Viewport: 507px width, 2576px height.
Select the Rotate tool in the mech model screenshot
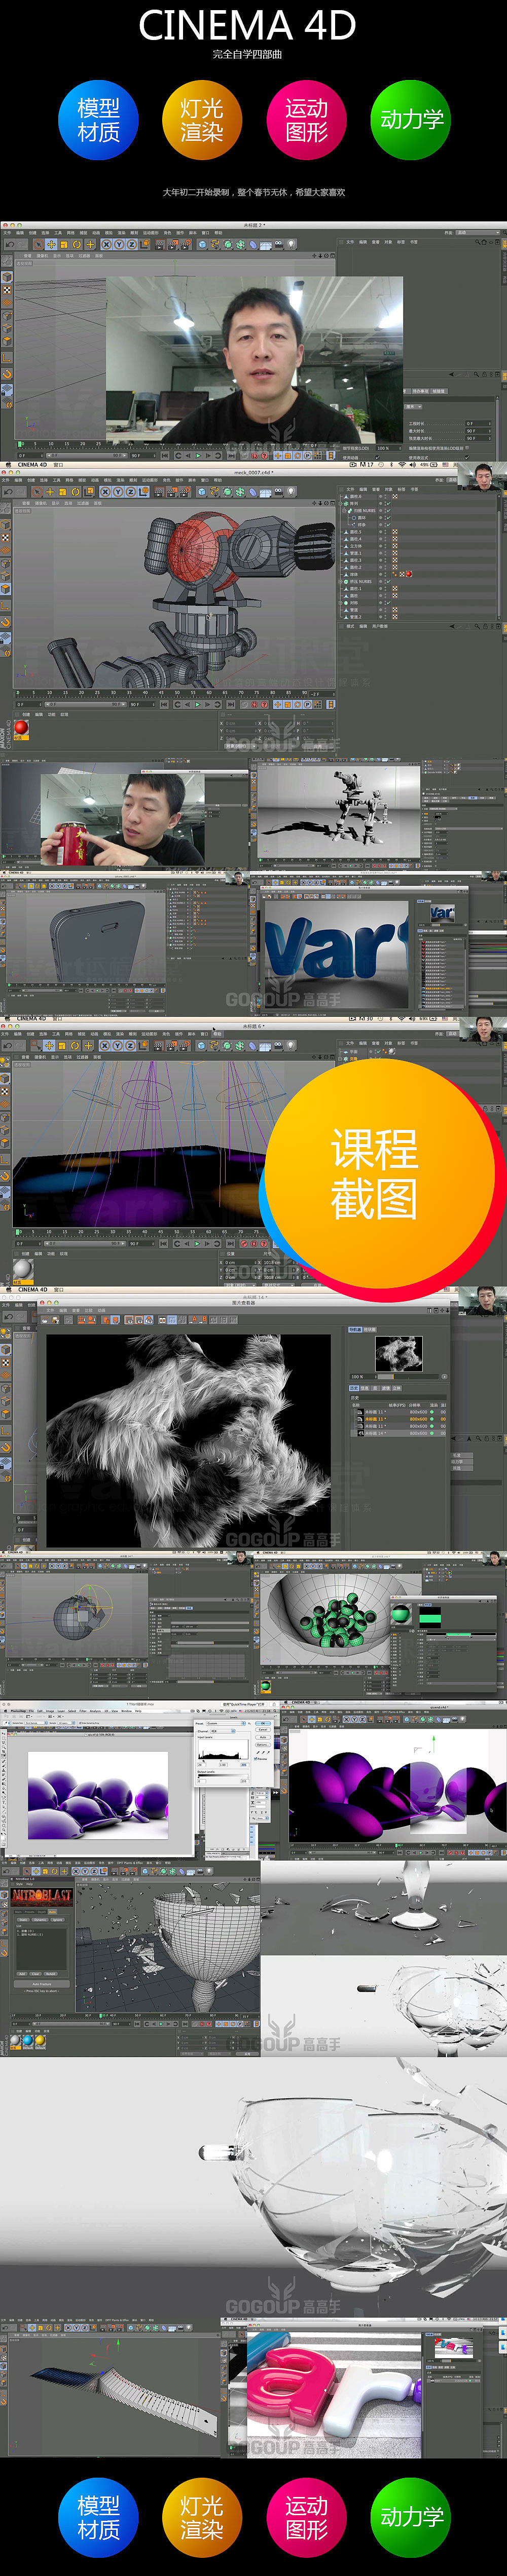76,491
